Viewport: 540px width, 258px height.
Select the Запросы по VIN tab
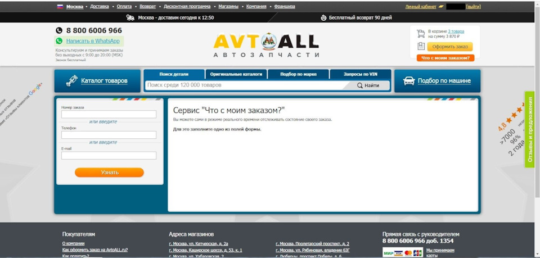click(361, 74)
